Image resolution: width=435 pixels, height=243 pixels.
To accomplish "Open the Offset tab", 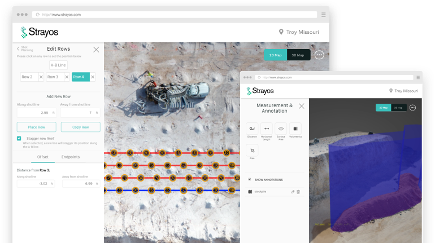I will (x=42, y=157).
